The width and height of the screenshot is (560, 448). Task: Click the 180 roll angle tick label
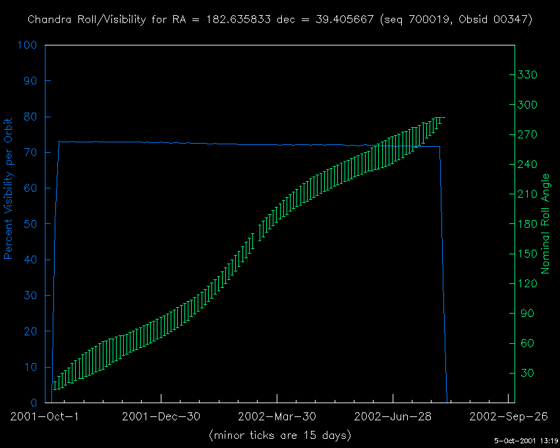click(x=528, y=224)
